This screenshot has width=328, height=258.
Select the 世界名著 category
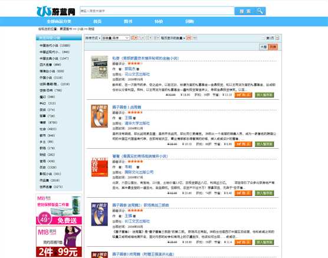click(51, 187)
